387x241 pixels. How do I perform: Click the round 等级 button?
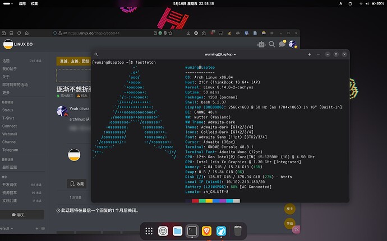pos(289,223)
